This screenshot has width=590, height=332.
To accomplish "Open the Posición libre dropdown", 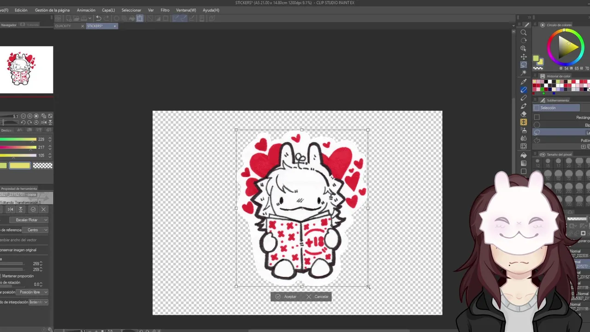I will coord(32,292).
